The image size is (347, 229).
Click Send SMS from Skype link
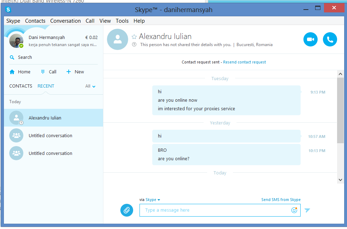click(281, 200)
